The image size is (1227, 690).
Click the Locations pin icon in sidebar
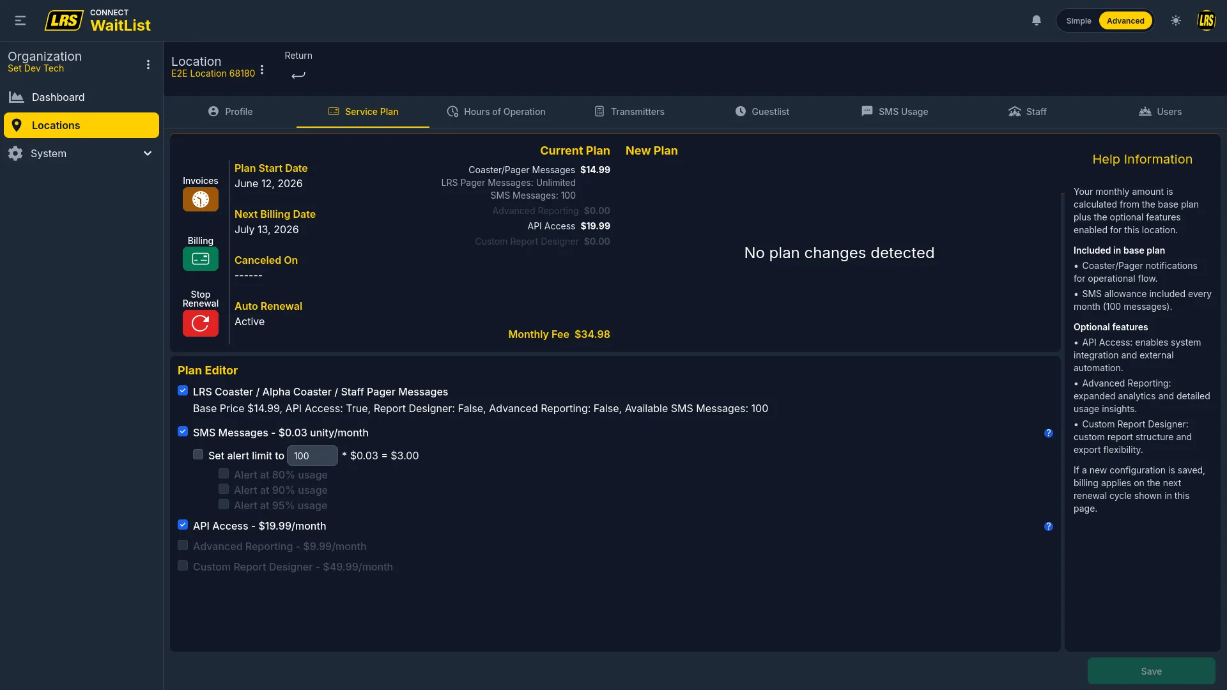[17, 125]
